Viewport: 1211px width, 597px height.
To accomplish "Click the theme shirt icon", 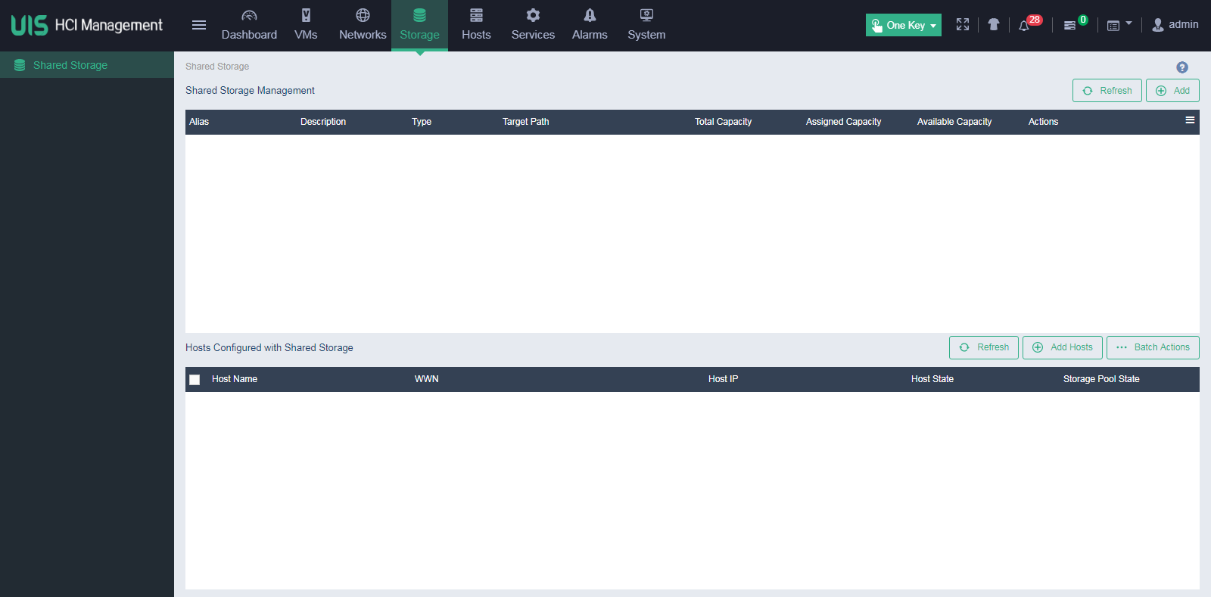I will point(994,25).
